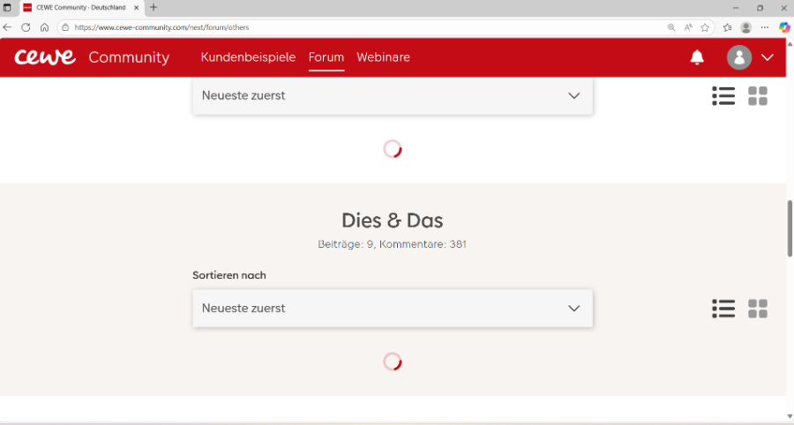The width and height of the screenshot is (794, 425).
Task: Switch to list view in Dies & Das
Action: (723, 309)
